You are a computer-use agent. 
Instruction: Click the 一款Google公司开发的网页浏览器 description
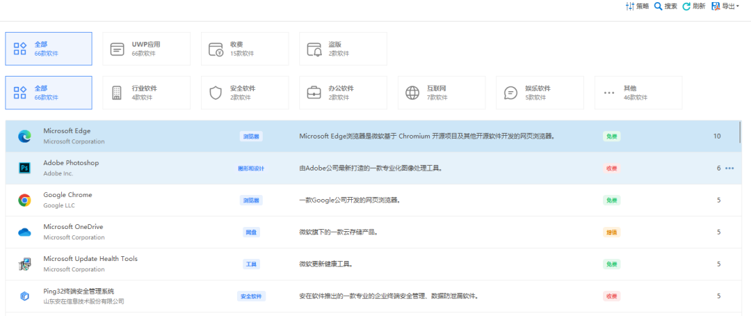pyautogui.click(x=350, y=200)
